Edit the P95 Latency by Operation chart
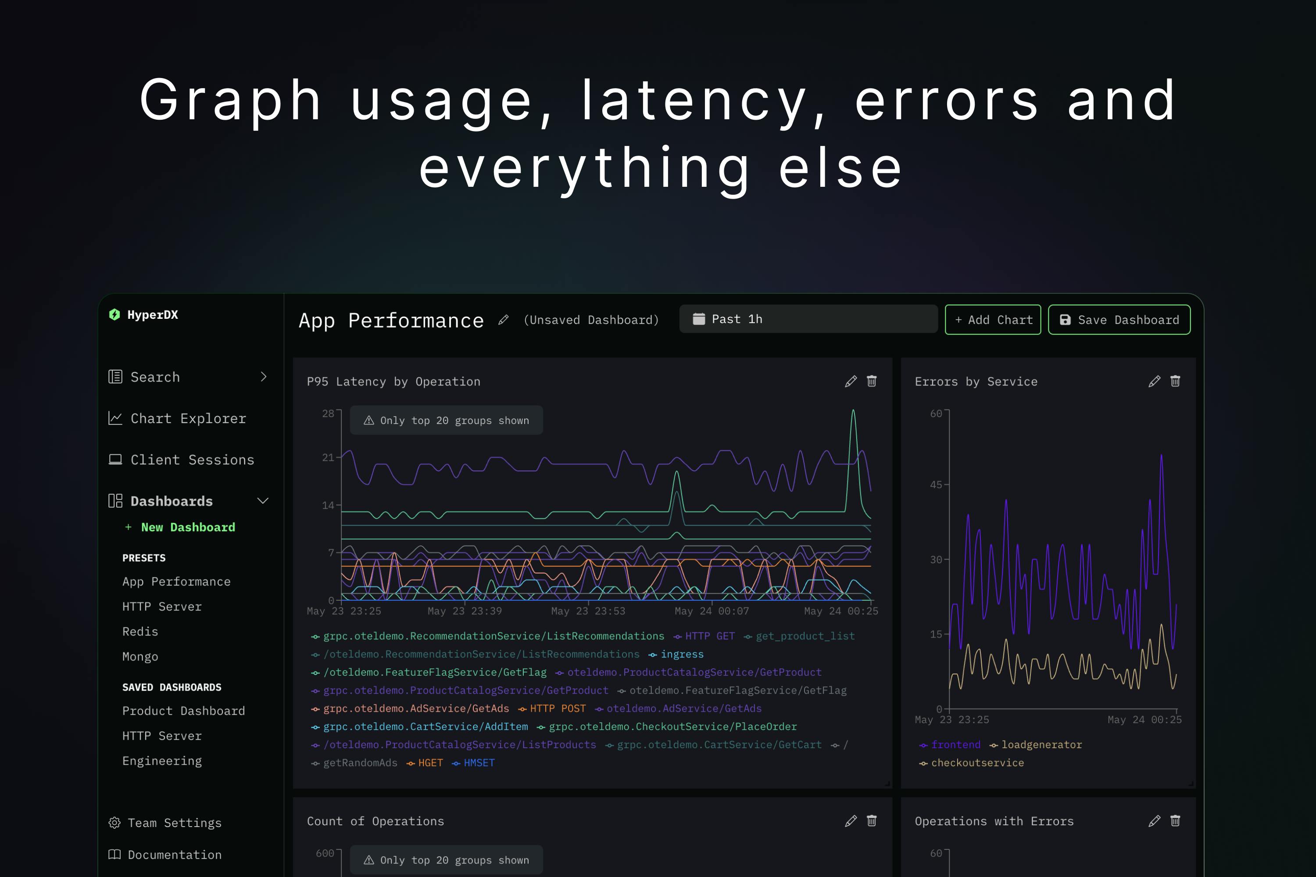This screenshot has height=877, width=1316. click(851, 381)
